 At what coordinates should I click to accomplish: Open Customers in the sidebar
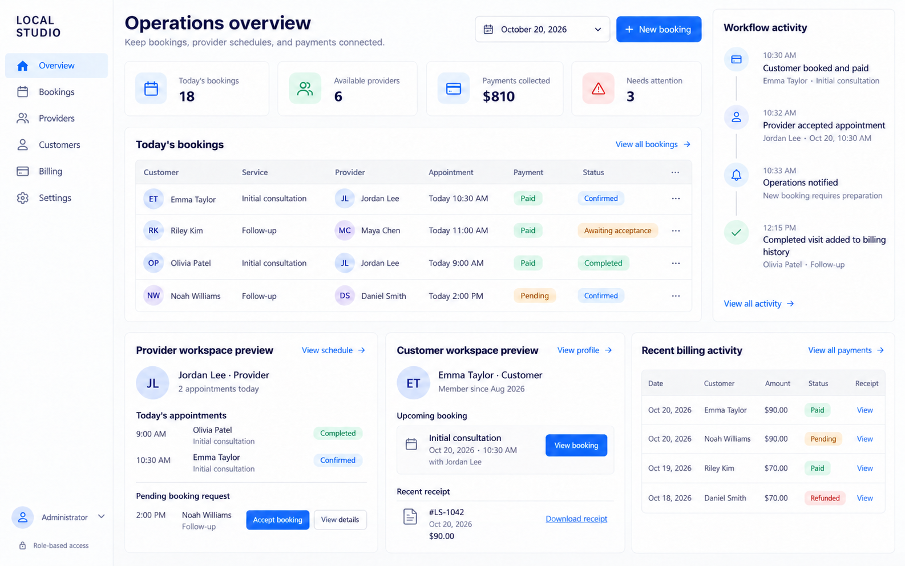[56, 145]
